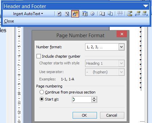Image resolution: width=152 pixels, height=123 pixels.
Task: Insert the time with clock icon
Action: tap(93, 14)
